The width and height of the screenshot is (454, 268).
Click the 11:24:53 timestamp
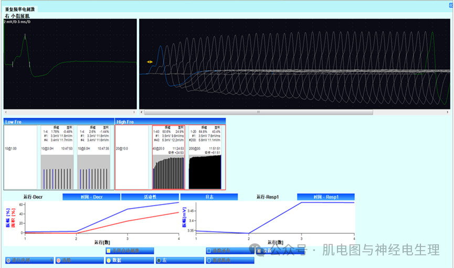[x=178, y=149]
